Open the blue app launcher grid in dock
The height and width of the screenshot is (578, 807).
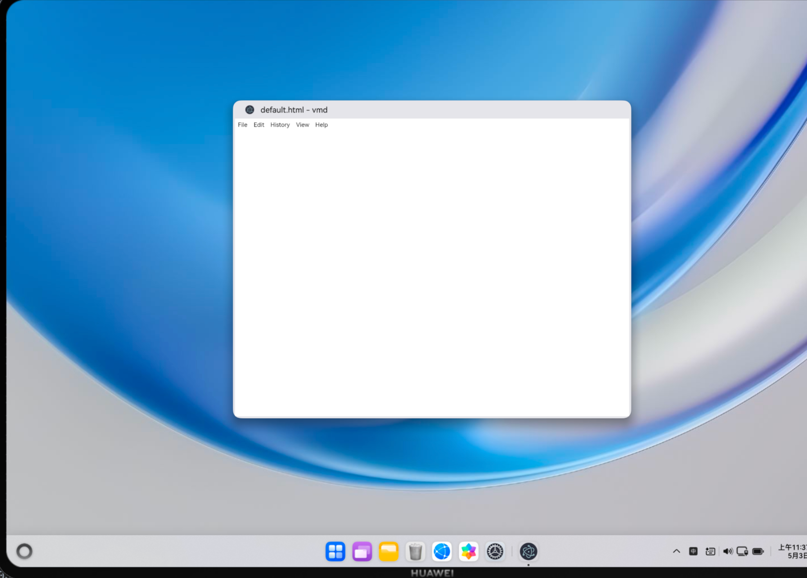click(x=335, y=551)
